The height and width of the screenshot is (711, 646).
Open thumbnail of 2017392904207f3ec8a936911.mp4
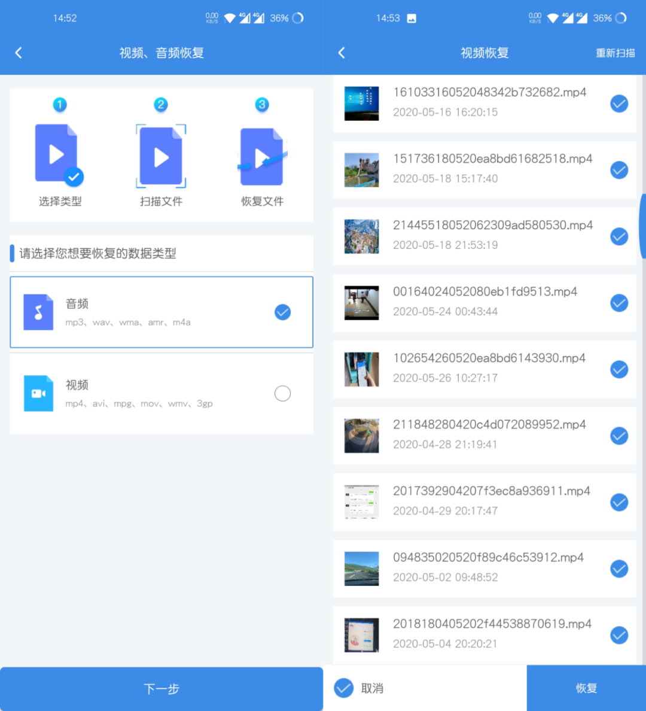coord(361,502)
